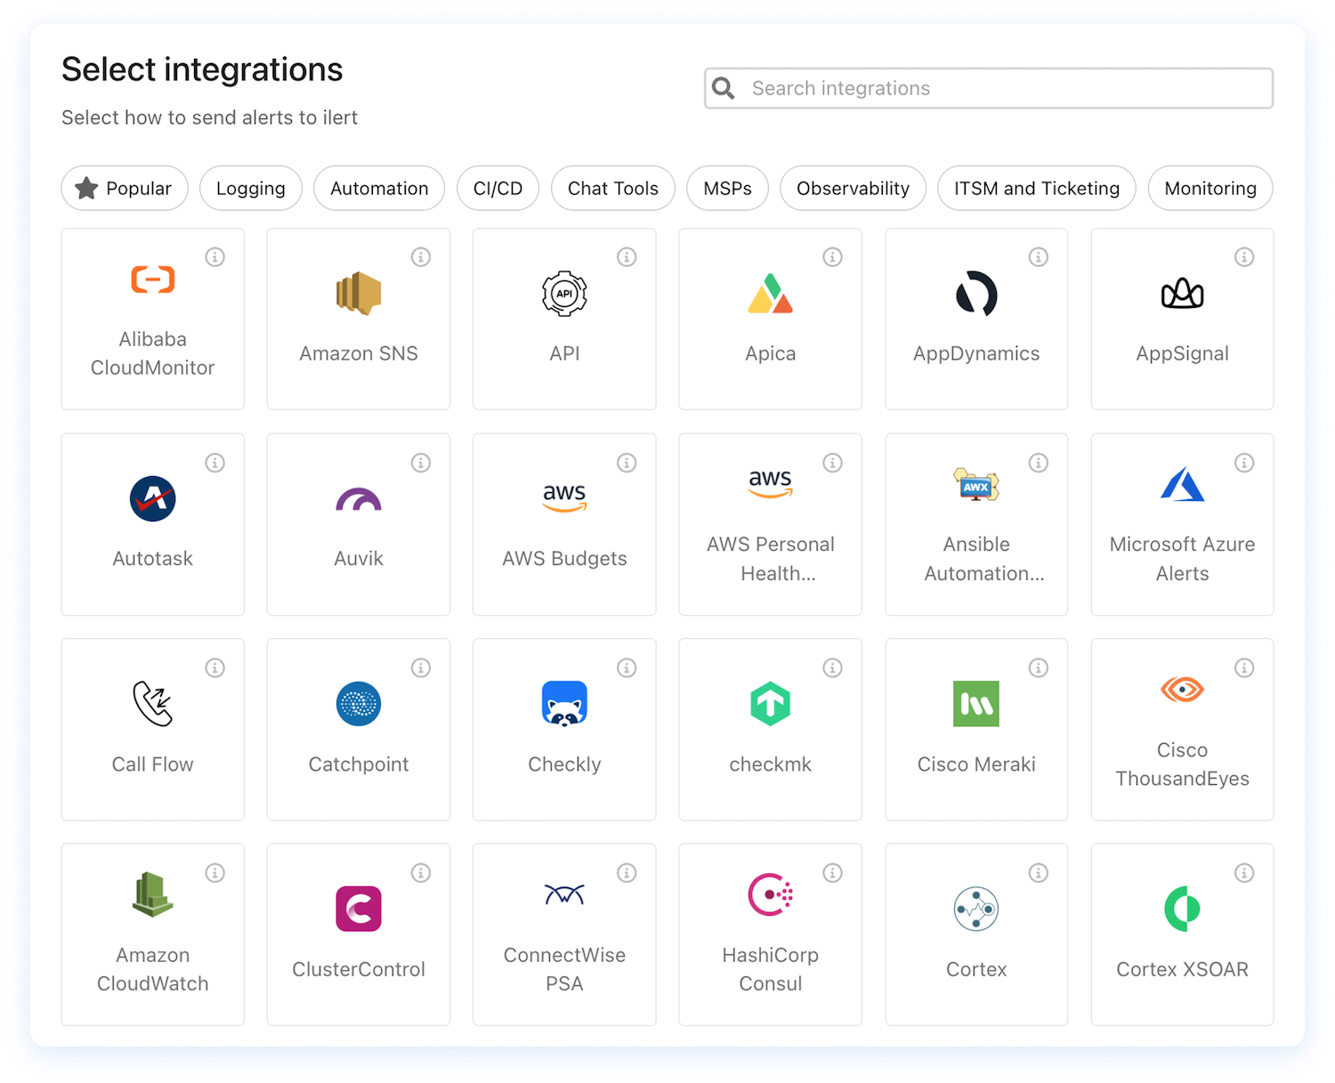Click the Cortex XSOAR logo
This screenshot has height=1083, width=1335.
pos(1182,909)
